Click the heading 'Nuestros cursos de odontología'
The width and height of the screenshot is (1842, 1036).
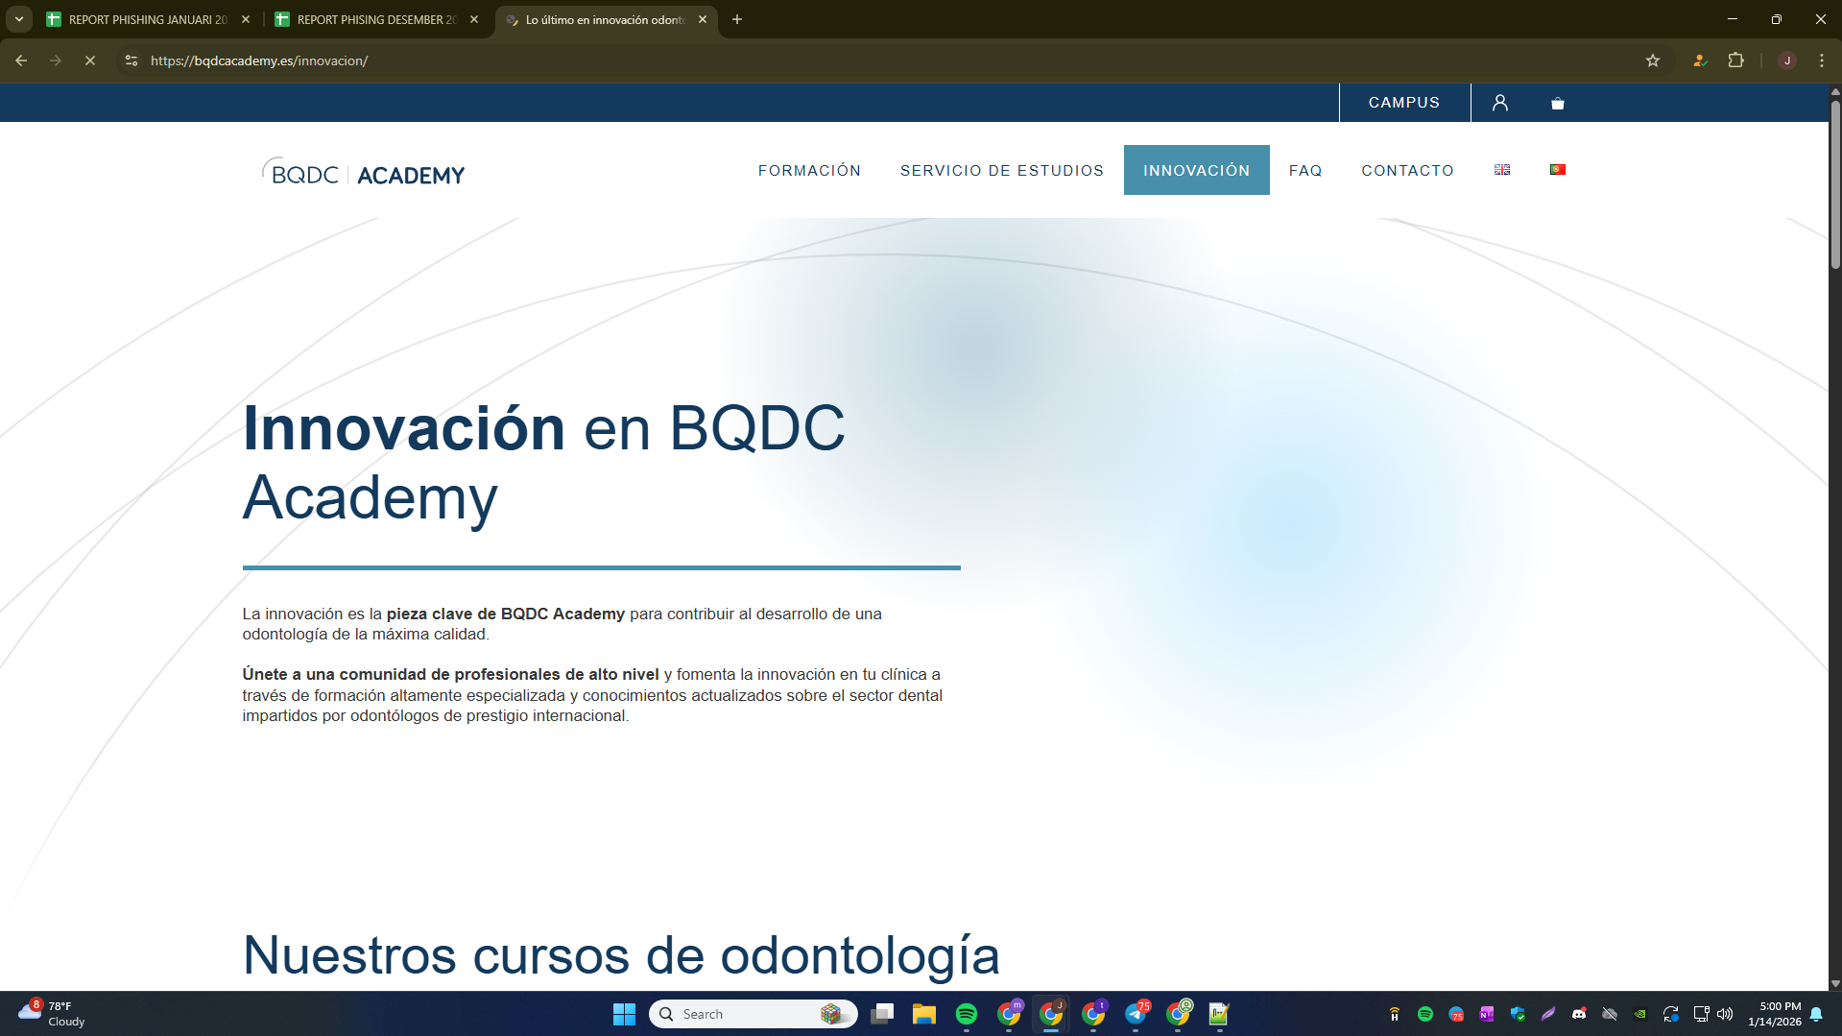621,955
